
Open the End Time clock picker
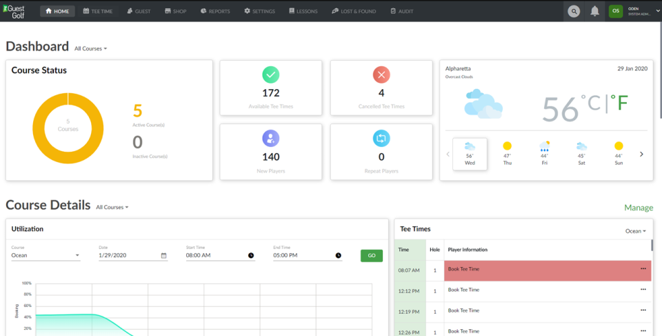tap(338, 256)
